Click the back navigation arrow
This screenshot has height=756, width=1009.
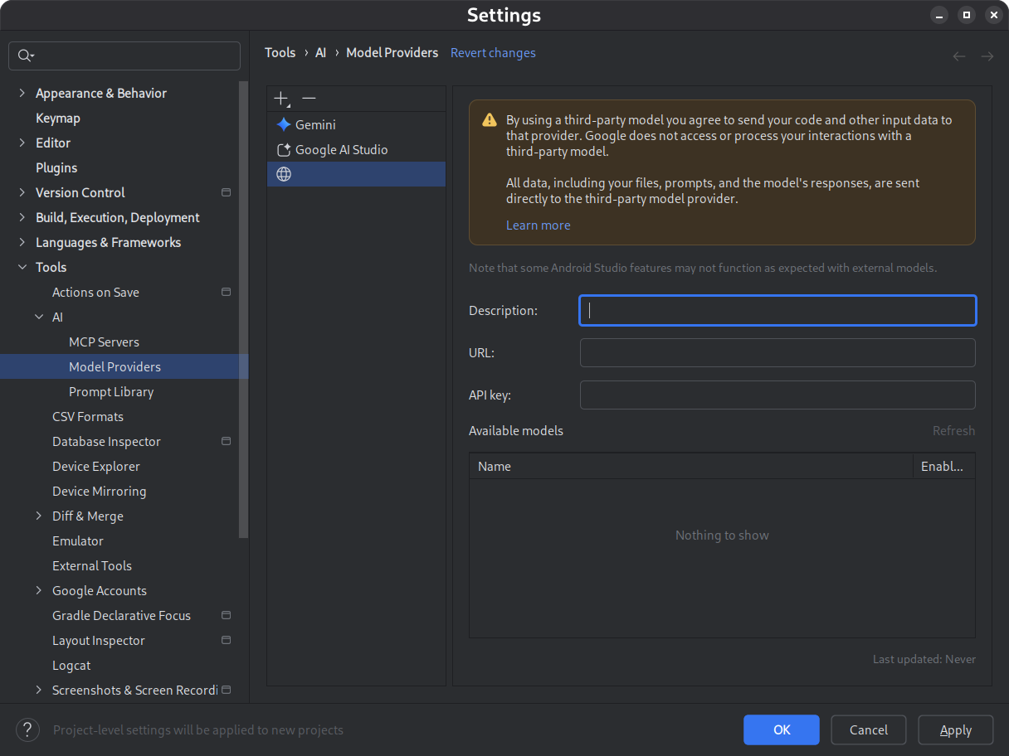(959, 56)
